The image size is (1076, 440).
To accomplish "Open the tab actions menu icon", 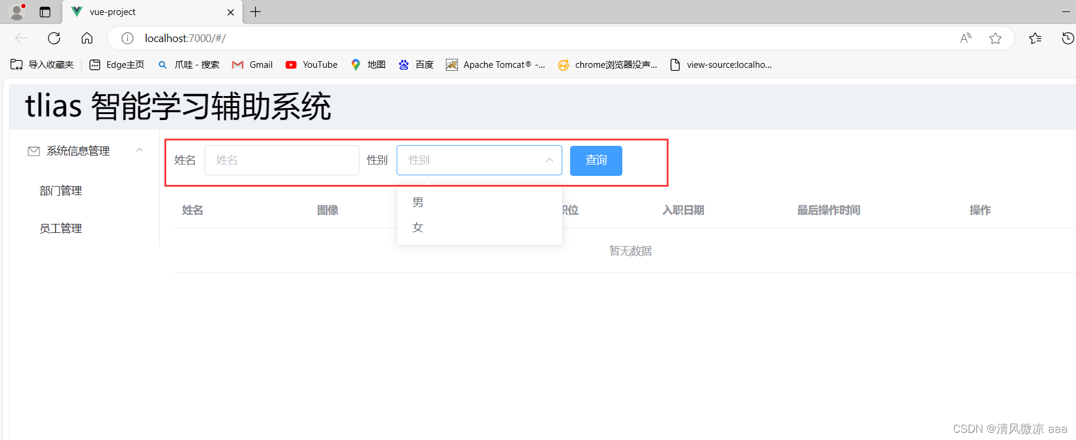I will (x=45, y=12).
